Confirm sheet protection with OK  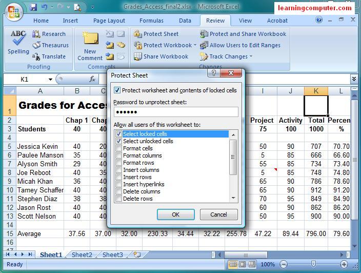(x=176, y=215)
